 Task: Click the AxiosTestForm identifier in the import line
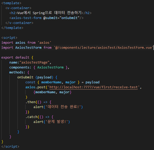click(x=28, y=48)
